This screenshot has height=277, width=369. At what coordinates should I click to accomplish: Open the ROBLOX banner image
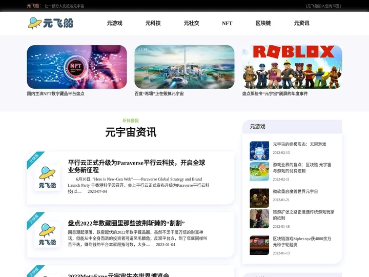pyautogui.click(x=292, y=67)
